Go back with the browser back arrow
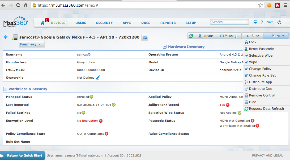The width and height of the screenshot is (290, 160). pyautogui.click(x=3, y=5)
